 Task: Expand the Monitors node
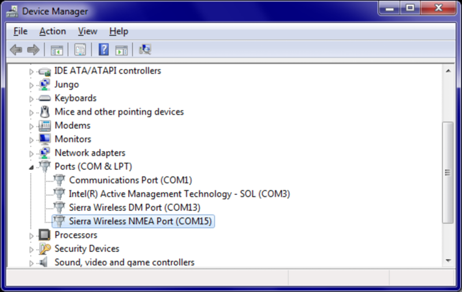click(x=31, y=140)
